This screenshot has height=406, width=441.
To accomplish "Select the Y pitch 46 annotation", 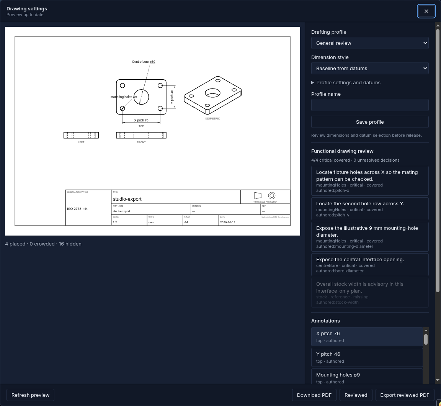I will click(367, 357).
